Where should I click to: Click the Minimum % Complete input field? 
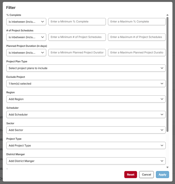coord(77,22)
